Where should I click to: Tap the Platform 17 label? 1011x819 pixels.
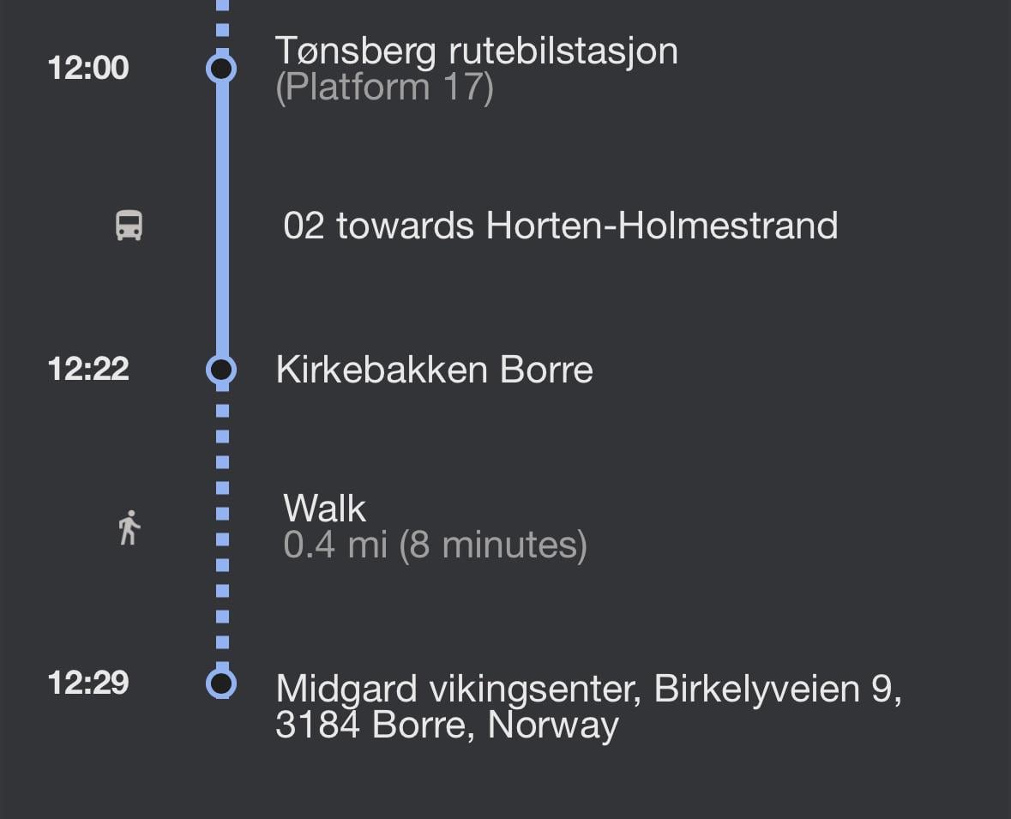pos(384,87)
